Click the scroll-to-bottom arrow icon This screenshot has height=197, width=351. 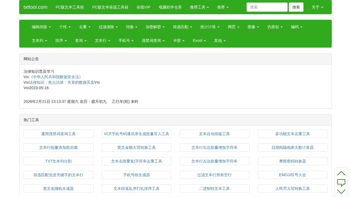click(341, 192)
